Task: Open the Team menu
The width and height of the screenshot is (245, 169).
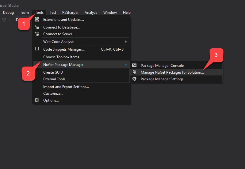Action: coord(24,13)
